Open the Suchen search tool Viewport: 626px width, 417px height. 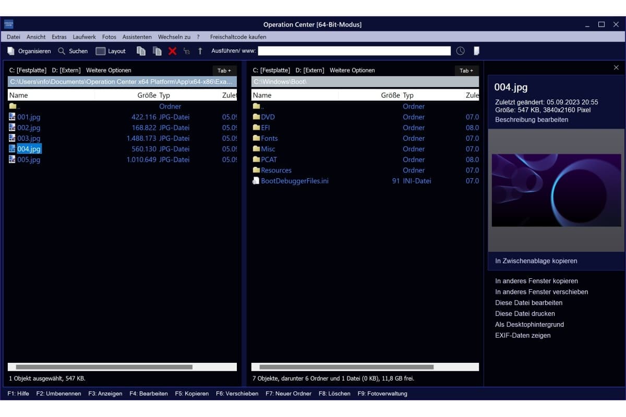73,51
